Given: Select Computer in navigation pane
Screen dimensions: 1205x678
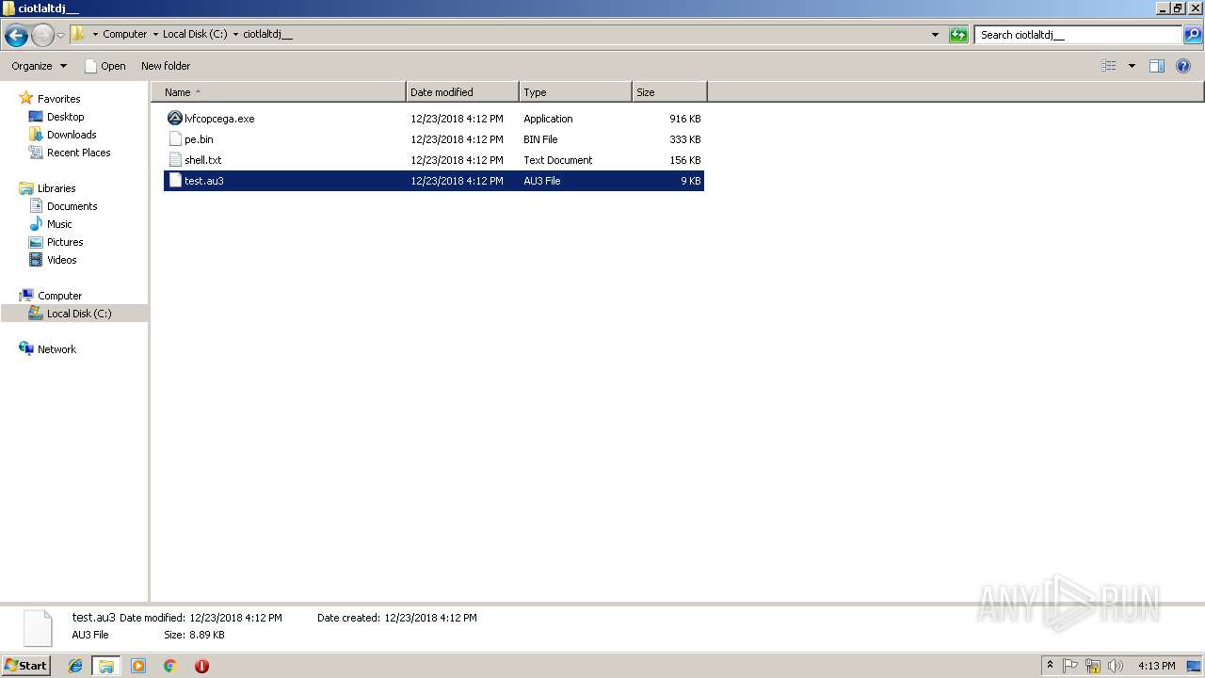Looking at the screenshot, I should 59,296.
